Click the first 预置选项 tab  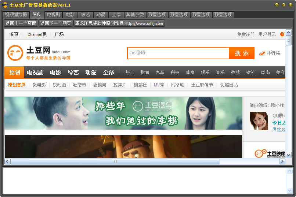[x=157, y=15]
